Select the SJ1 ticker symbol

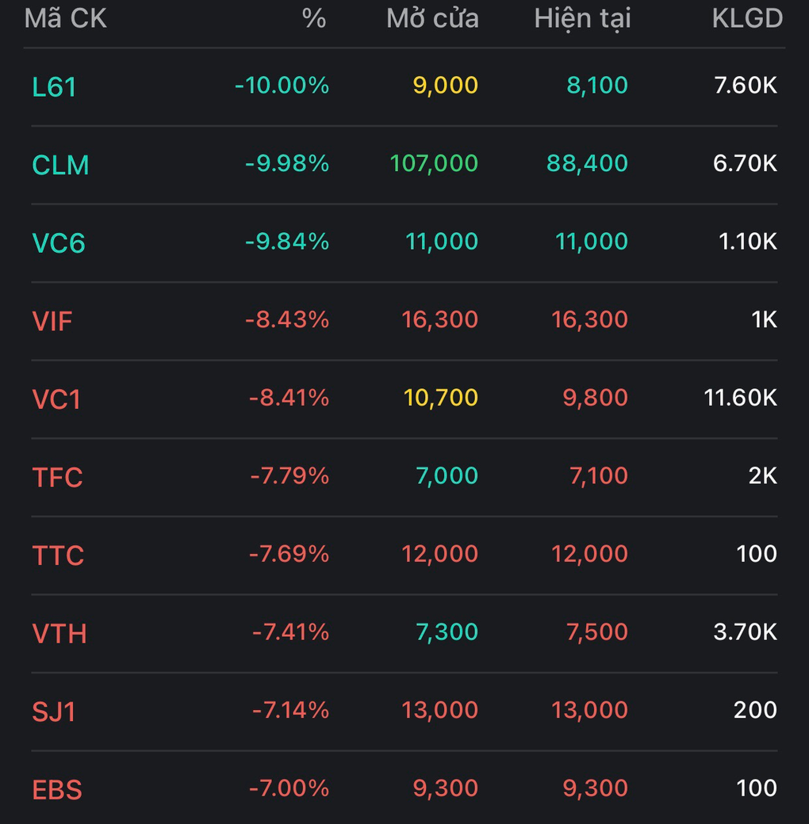pyautogui.click(x=54, y=711)
